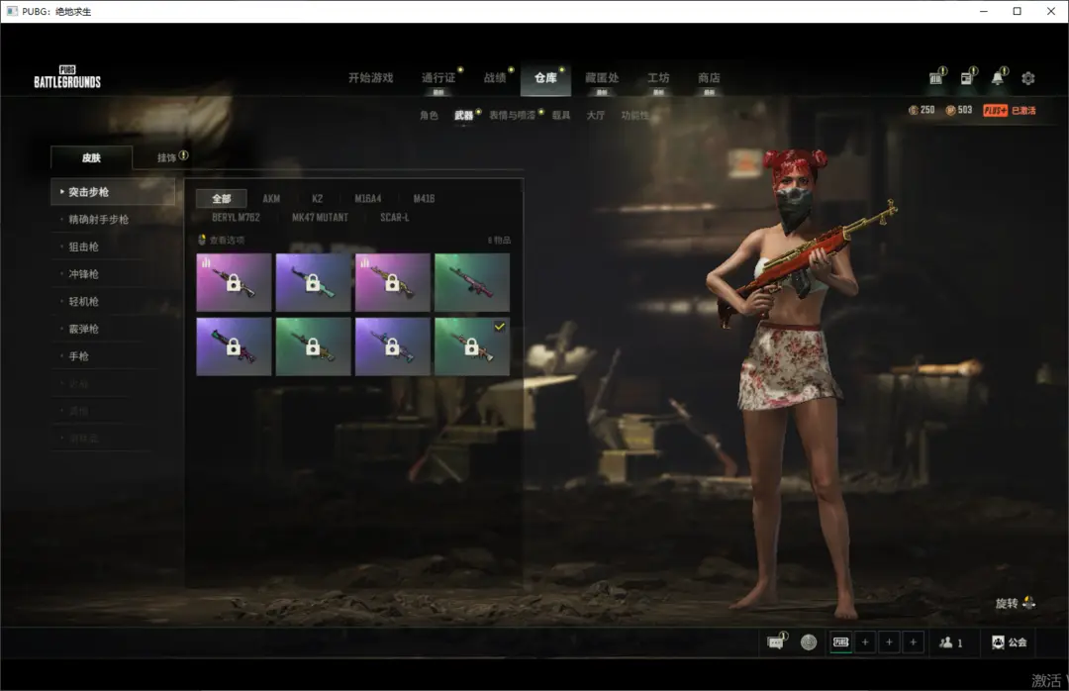The width and height of the screenshot is (1069, 691).
Task: Open the notifications bell
Action: [x=998, y=78]
